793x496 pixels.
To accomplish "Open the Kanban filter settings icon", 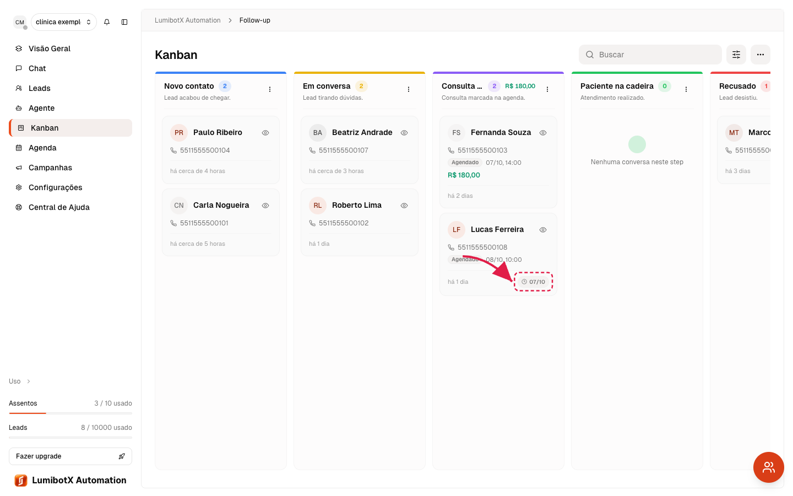I will point(736,55).
